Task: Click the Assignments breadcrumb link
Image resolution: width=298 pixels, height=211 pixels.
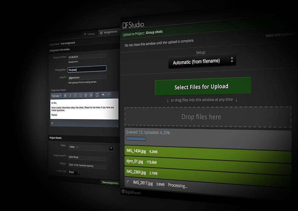Action: coord(54,44)
